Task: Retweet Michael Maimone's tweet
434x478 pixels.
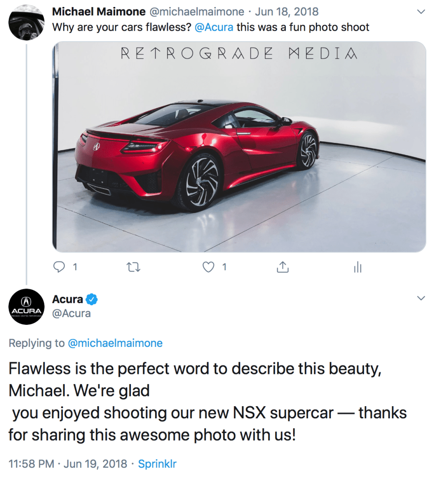Action: (x=133, y=267)
